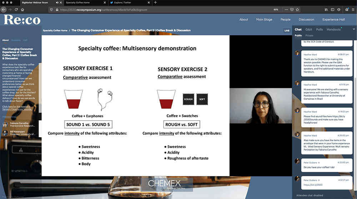Open the Firefox hamburger menu
Viewport: 357px width, 199px height.
coord(352,10)
